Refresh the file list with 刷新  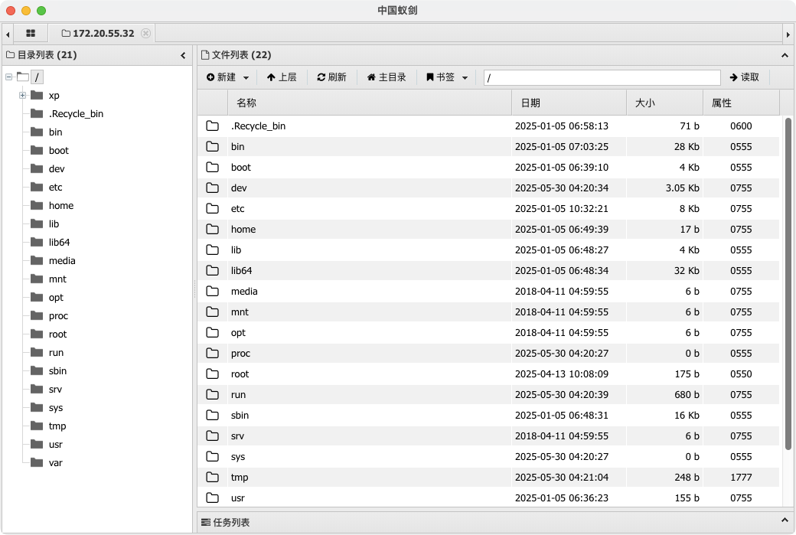tap(331, 77)
